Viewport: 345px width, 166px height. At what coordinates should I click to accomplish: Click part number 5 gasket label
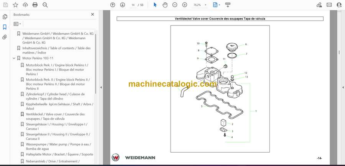tap(202, 106)
